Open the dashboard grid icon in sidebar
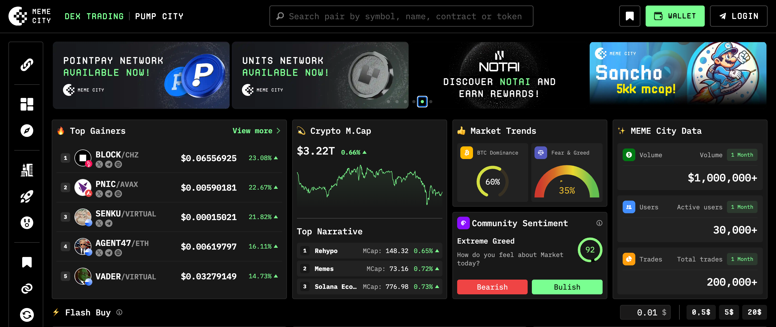The width and height of the screenshot is (776, 327). tap(27, 104)
